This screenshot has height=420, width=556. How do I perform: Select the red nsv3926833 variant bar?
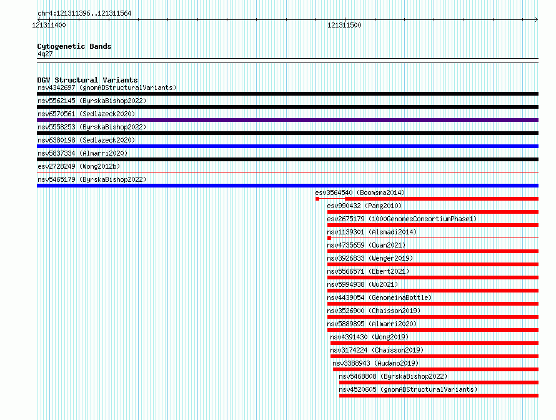tap(433, 264)
